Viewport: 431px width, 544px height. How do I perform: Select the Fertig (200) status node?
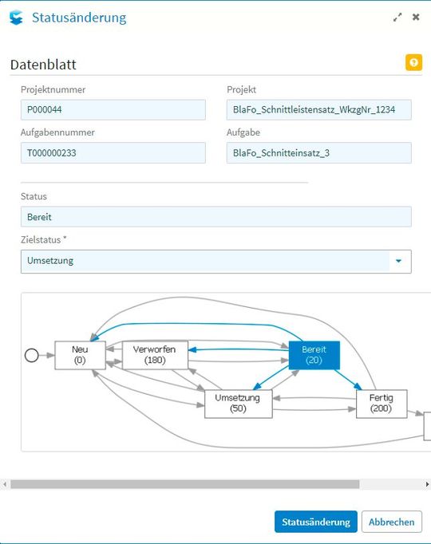(x=382, y=404)
